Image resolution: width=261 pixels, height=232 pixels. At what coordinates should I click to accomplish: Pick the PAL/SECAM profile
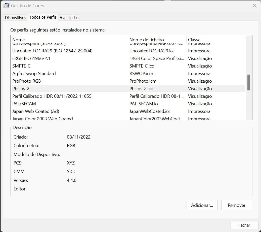(24, 104)
